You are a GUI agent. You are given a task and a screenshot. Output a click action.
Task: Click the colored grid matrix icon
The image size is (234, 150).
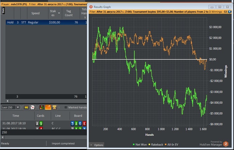(42, 107)
